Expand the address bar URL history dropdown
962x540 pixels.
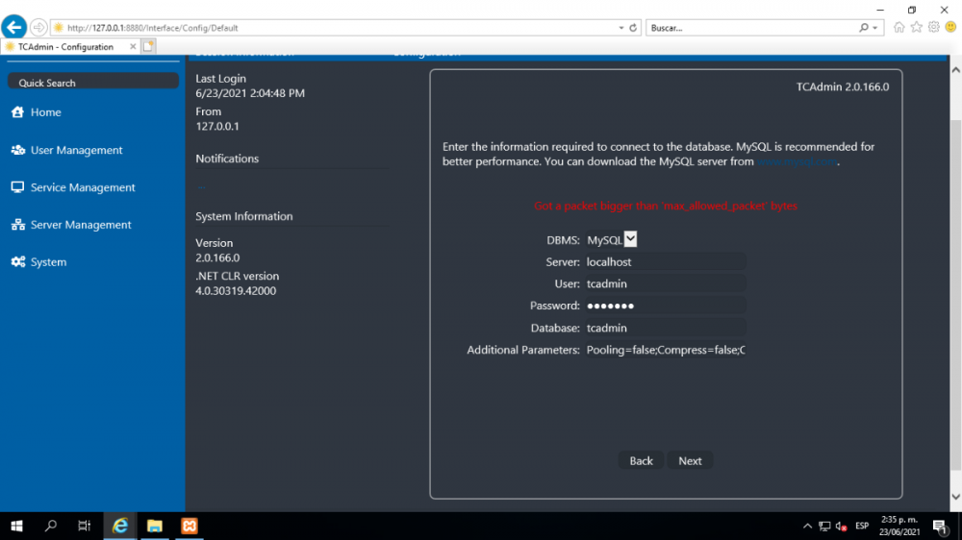621,28
